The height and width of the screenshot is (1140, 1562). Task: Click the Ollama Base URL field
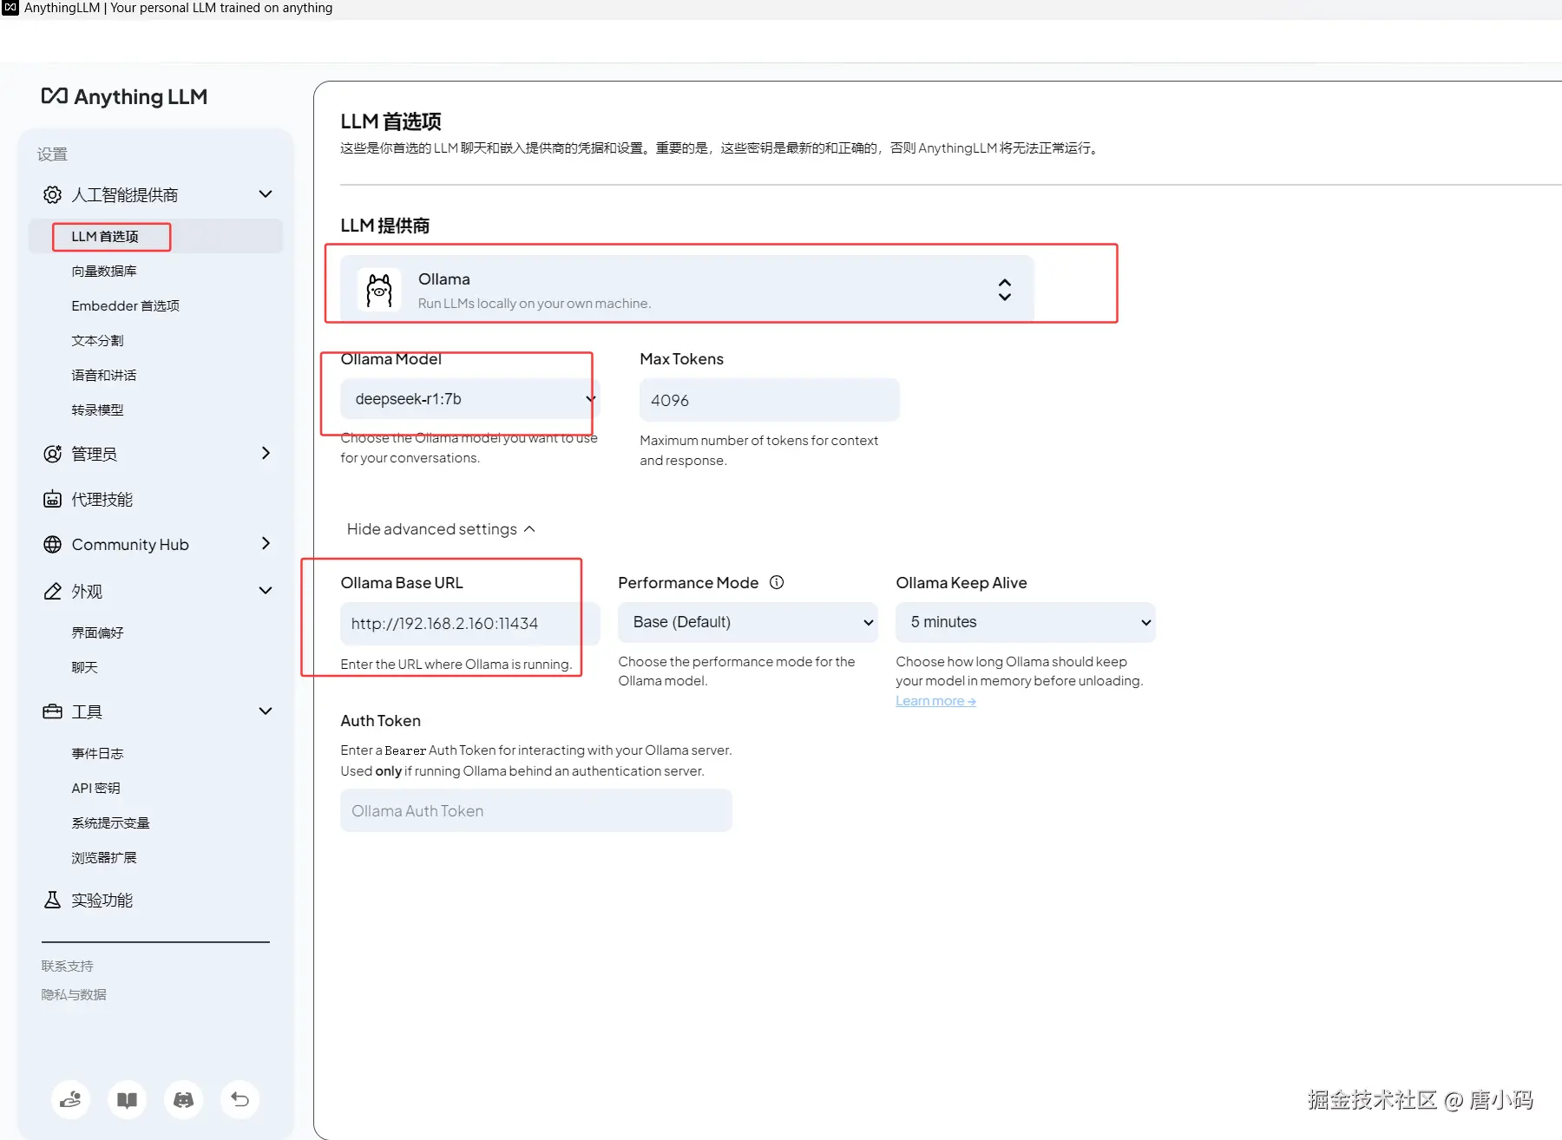(x=469, y=624)
